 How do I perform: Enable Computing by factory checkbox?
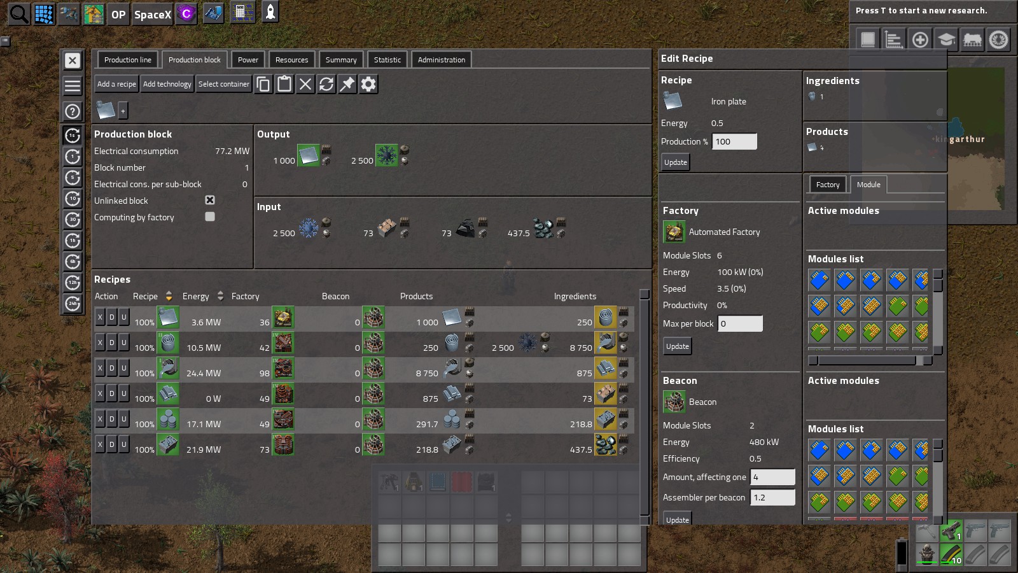coord(210,216)
